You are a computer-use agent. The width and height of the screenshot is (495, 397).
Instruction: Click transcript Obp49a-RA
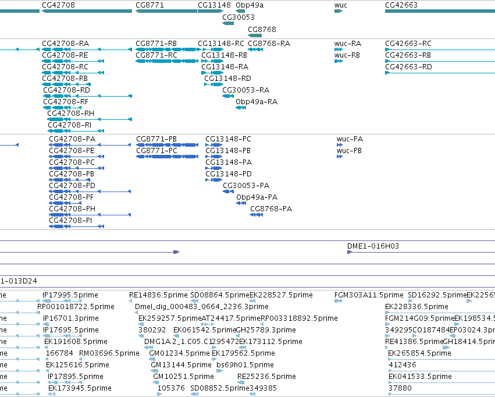(x=257, y=102)
